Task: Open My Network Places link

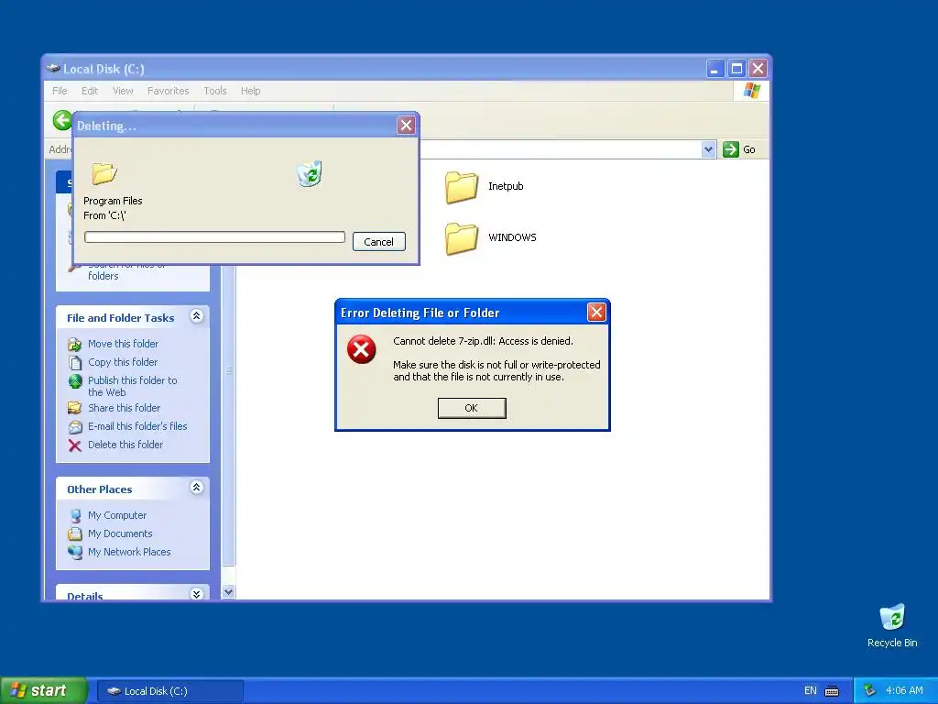Action: tap(129, 552)
